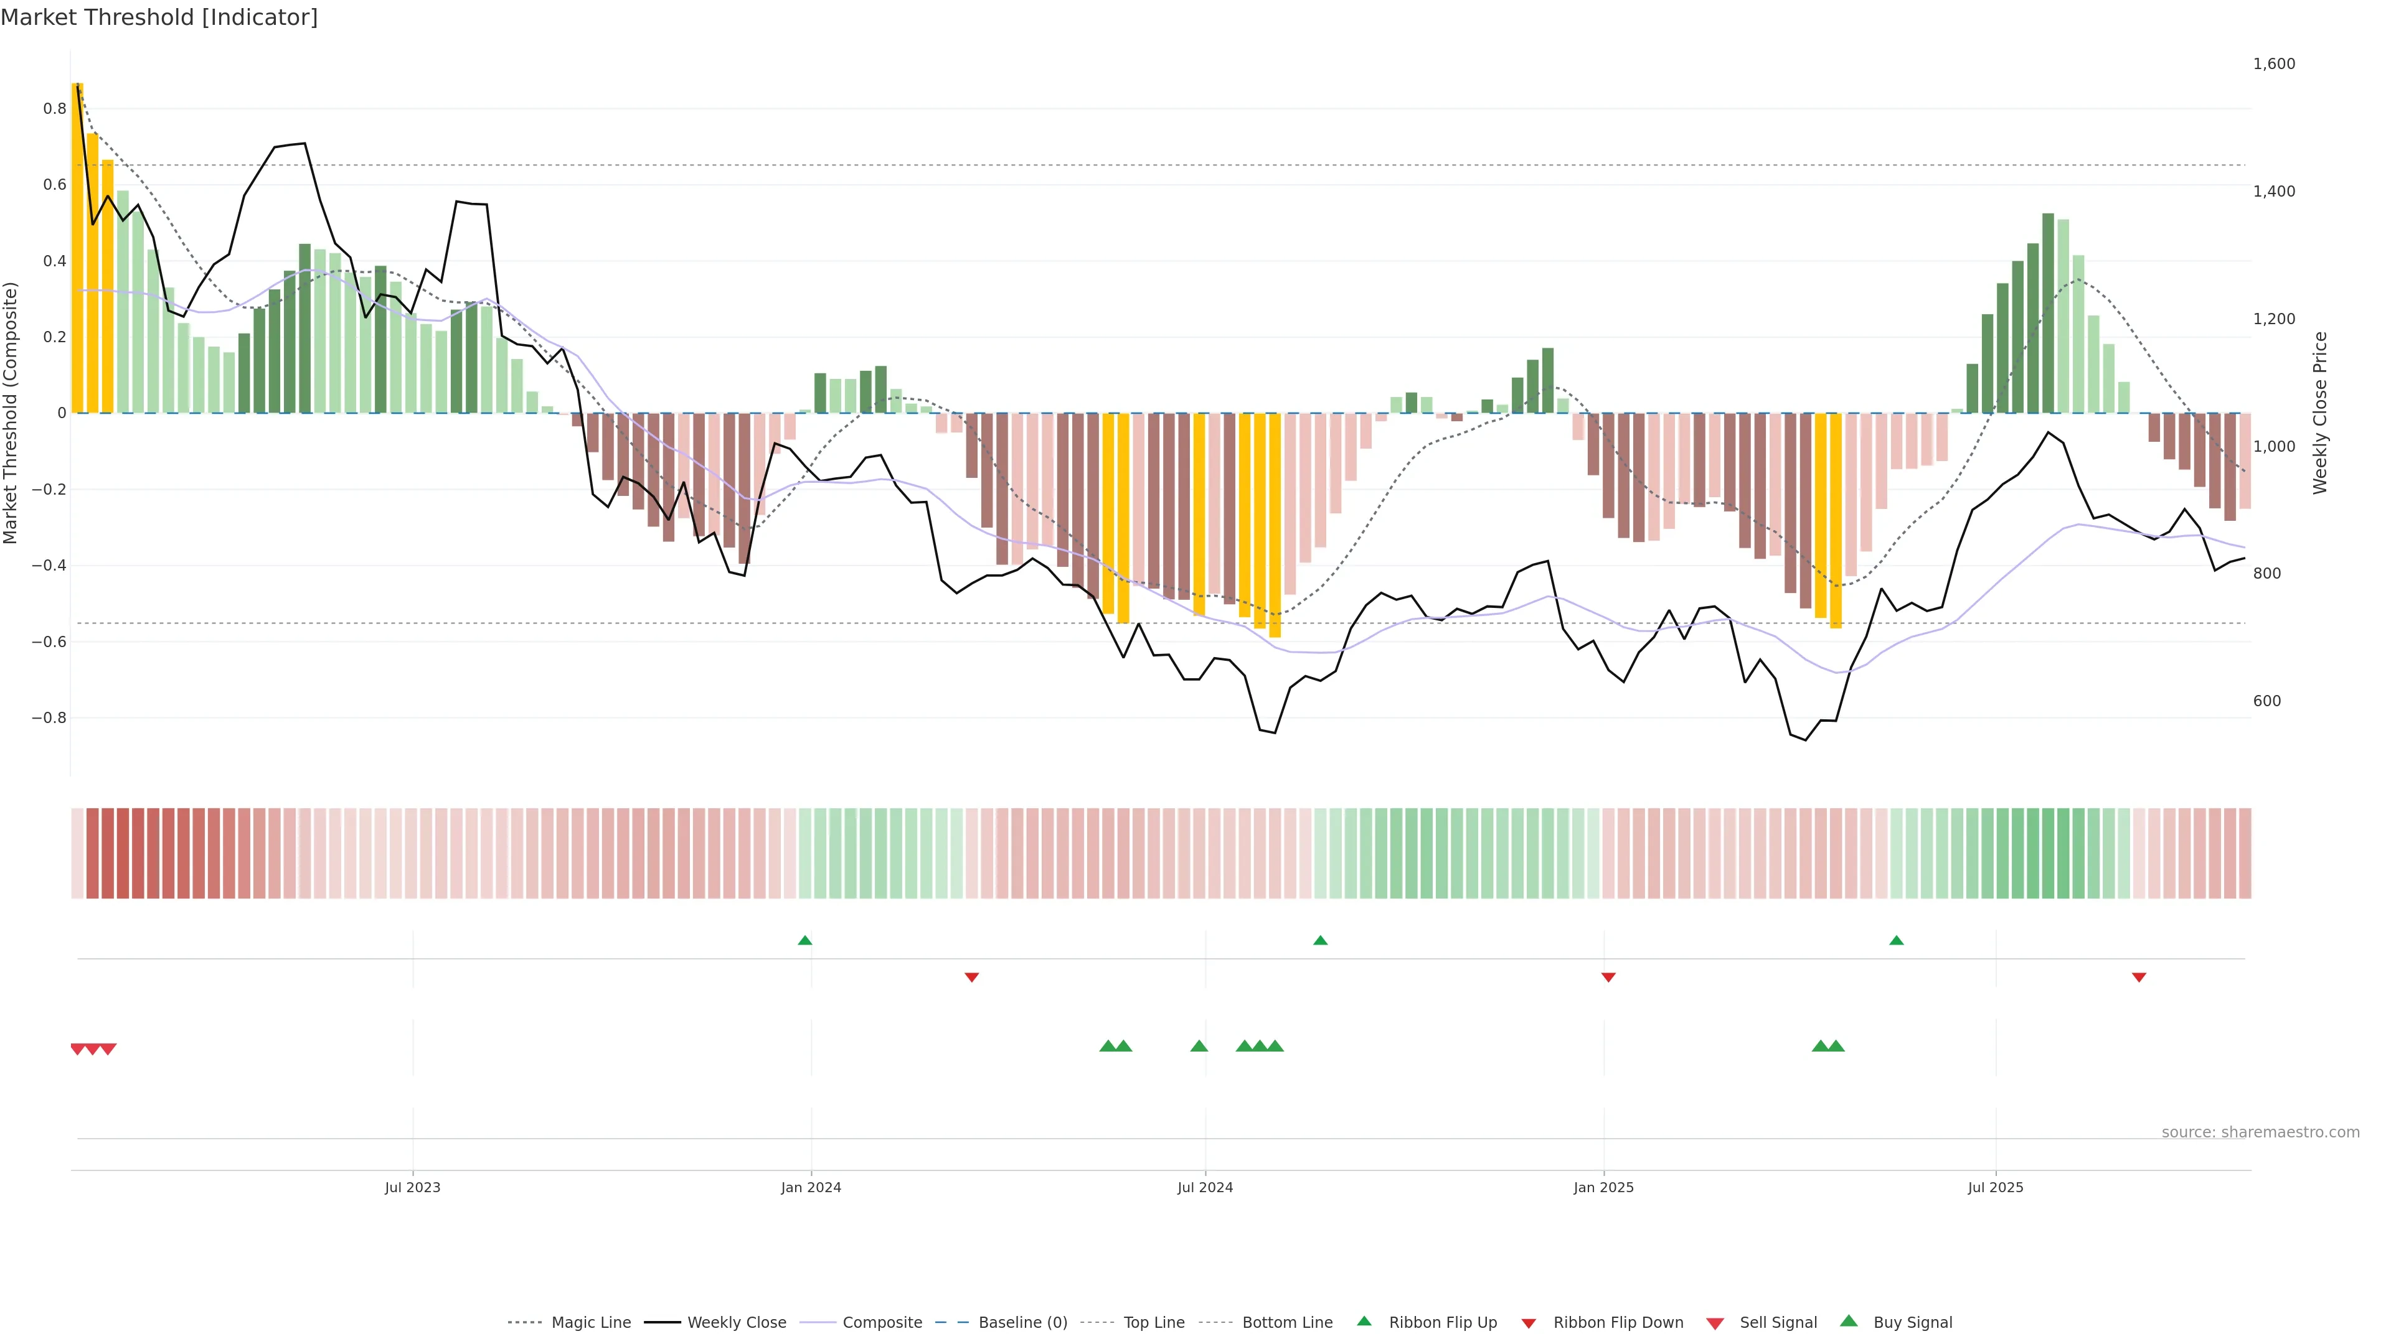This screenshot has width=2391, height=1344.
Task: Click the Jan 2025 x-axis label
Action: coord(1603,1187)
